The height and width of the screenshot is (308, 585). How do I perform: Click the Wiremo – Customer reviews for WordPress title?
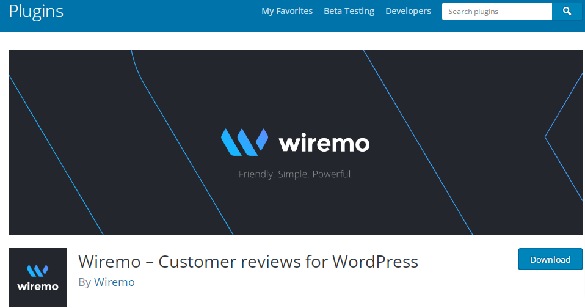[x=248, y=262]
